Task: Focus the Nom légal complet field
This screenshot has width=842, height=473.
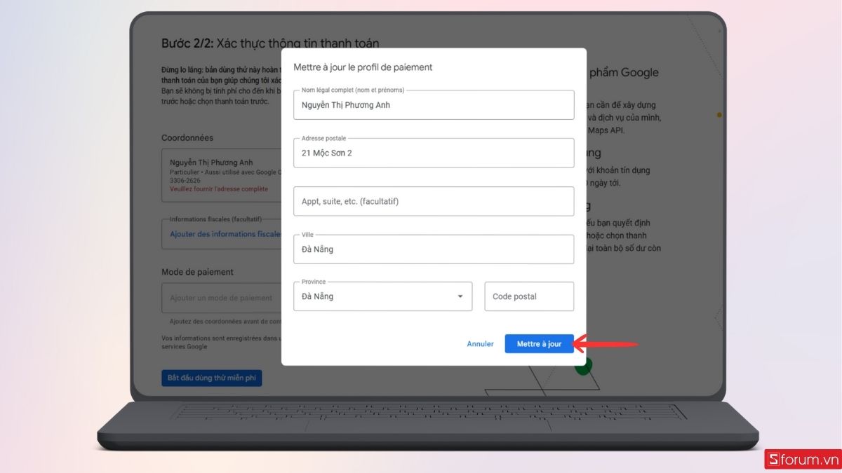Action: tap(434, 105)
